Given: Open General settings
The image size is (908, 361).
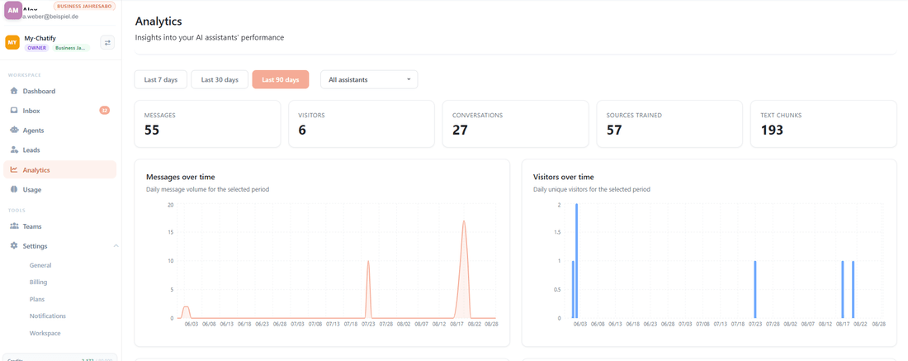Looking at the screenshot, I should (40, 265).
